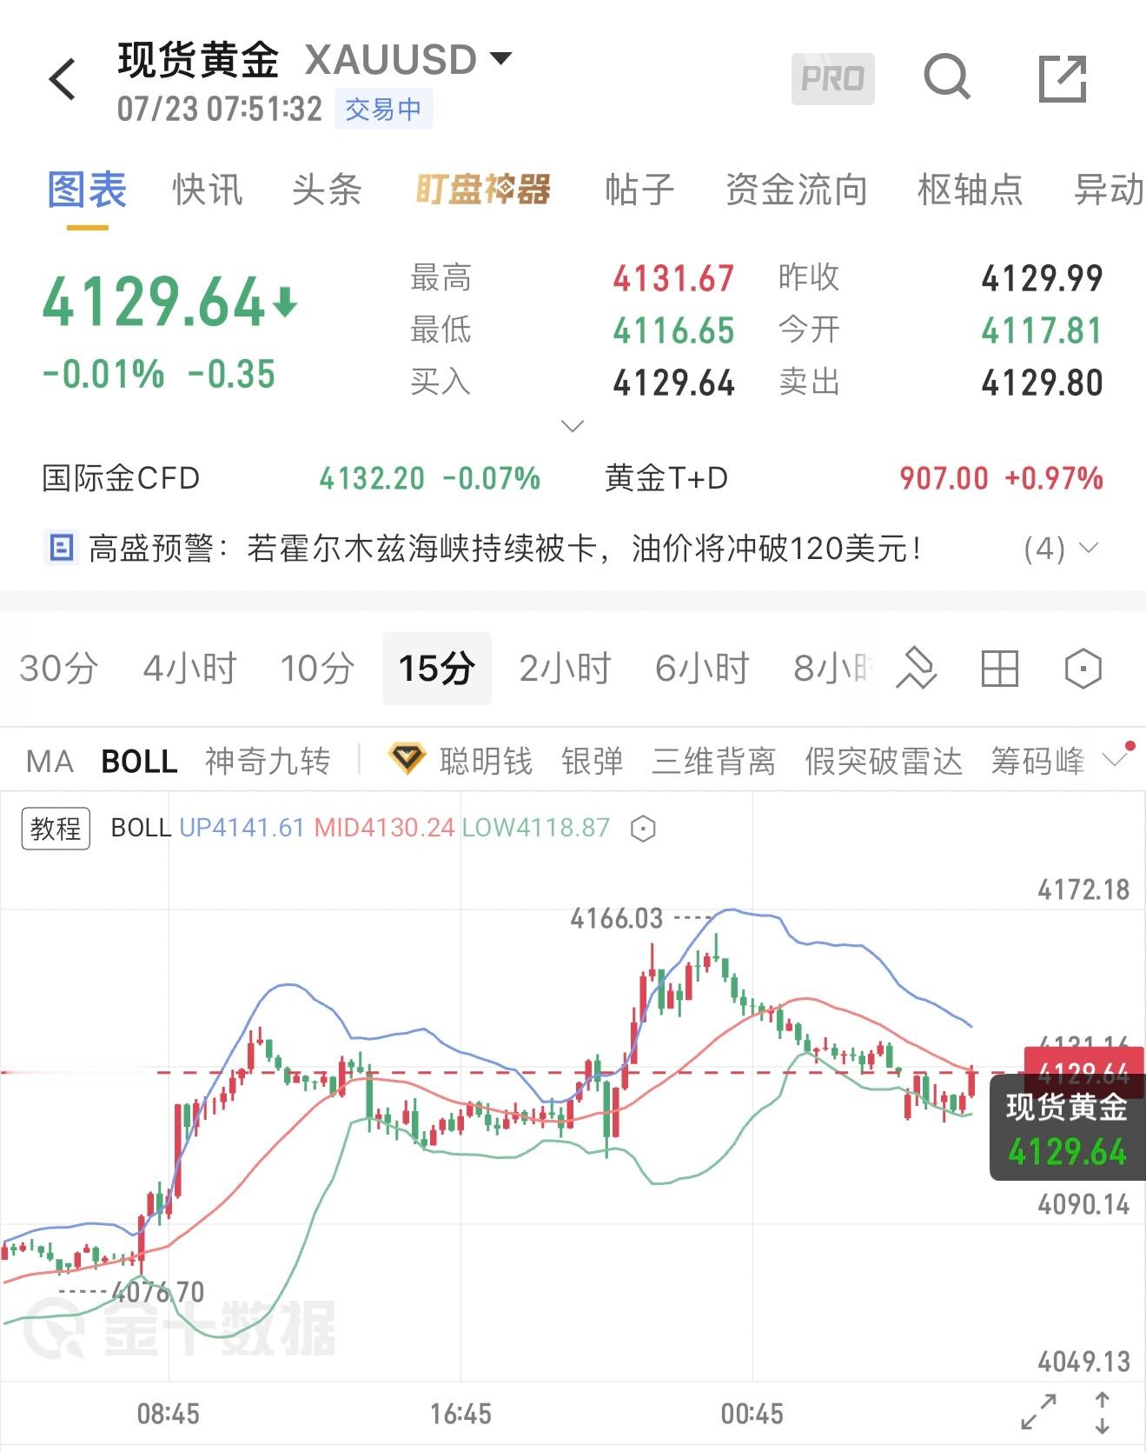
Task: Tap the 卖出 price 4129.80
Action: pyautogui.click(x=1042, y=383)
